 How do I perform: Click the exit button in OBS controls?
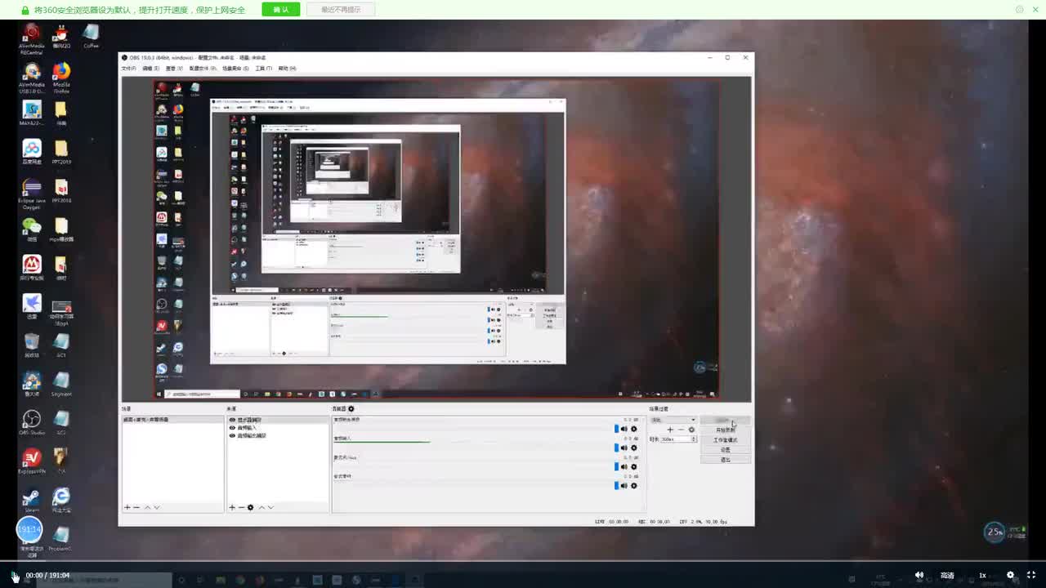pos(725,460)
